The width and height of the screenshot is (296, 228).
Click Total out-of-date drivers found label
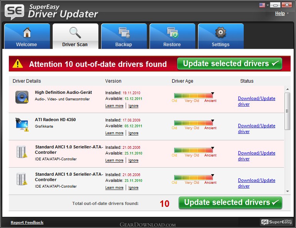tap(105, 203)
